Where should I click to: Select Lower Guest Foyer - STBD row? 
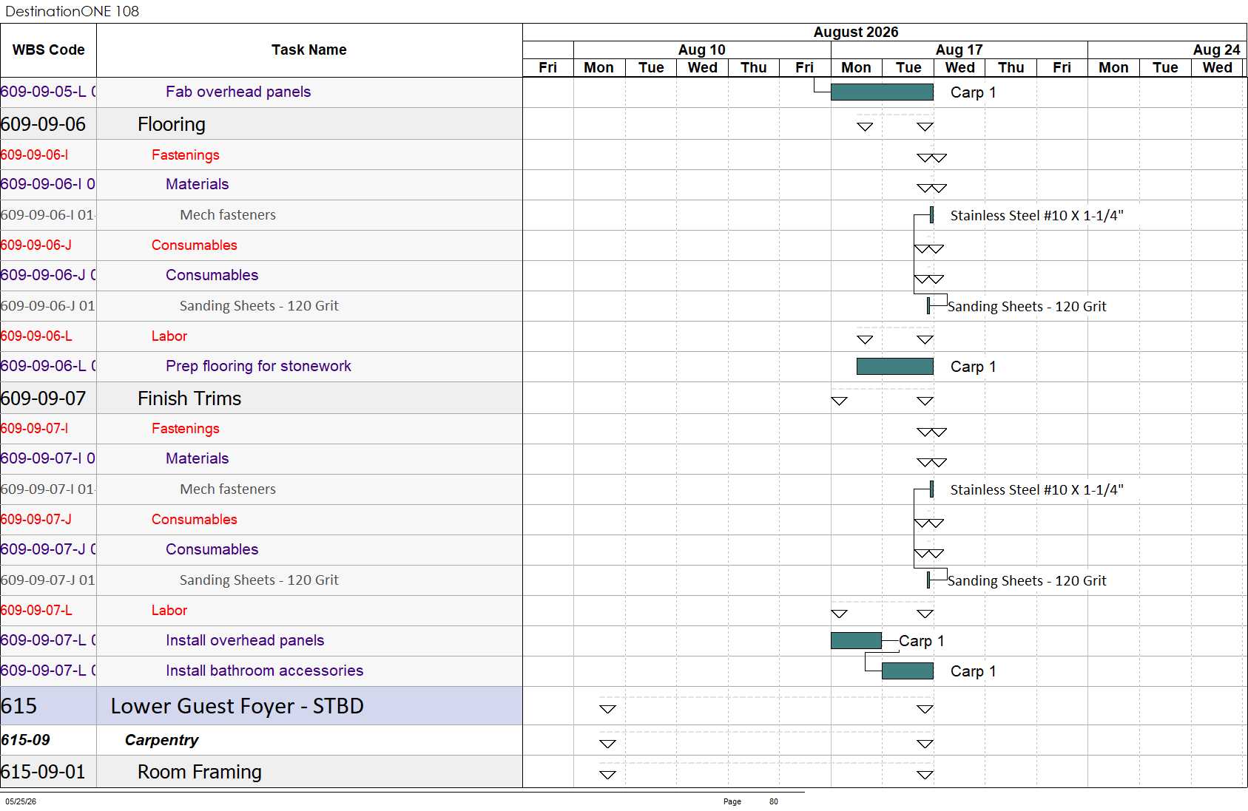(x=261, y=706)
